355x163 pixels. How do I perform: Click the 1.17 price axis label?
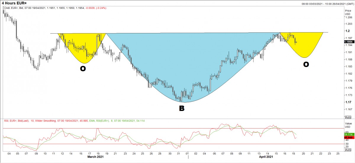click(348, 102)
